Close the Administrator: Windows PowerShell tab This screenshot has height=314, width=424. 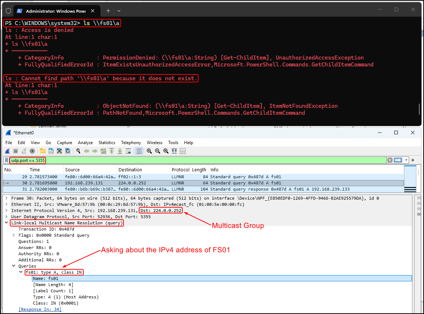pos(93,11)
